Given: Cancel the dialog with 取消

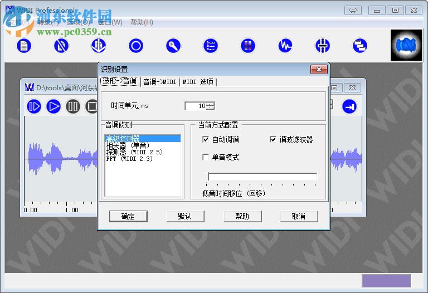Looking at the screenshot, I should pos(299,216).
